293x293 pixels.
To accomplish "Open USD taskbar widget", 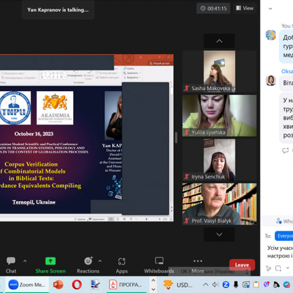I will [178, 285].
